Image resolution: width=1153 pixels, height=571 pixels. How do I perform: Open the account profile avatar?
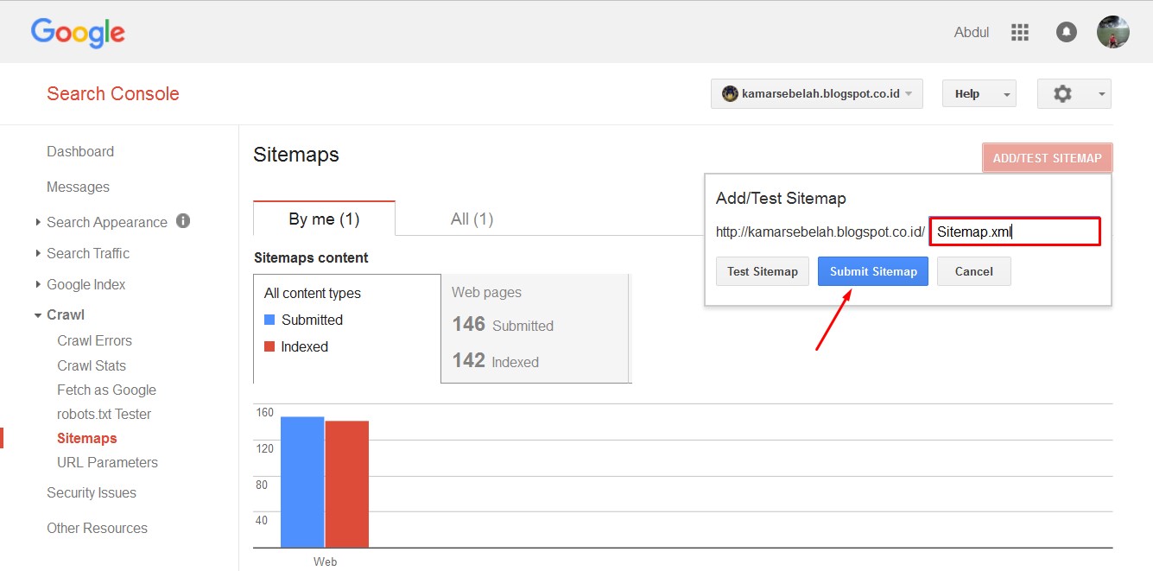(1113, 32)
